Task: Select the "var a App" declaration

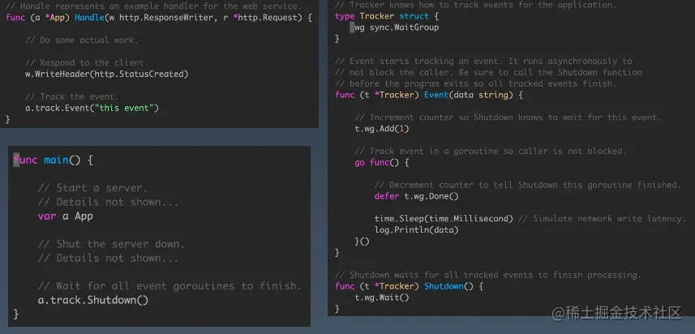Action: [65, 216]
